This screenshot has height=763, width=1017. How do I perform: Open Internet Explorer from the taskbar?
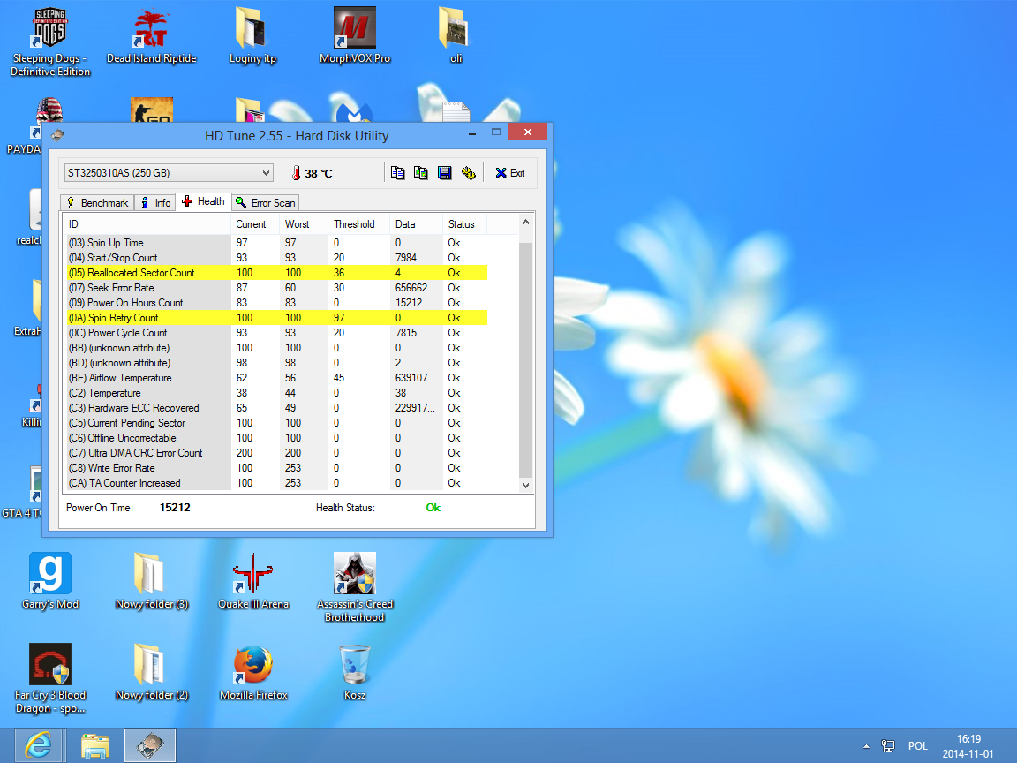[38, 745]
